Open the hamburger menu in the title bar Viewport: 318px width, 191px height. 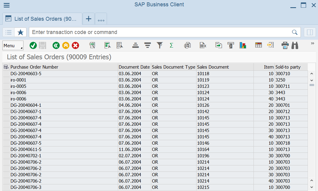pyautogui.click(x=7, y=5)
